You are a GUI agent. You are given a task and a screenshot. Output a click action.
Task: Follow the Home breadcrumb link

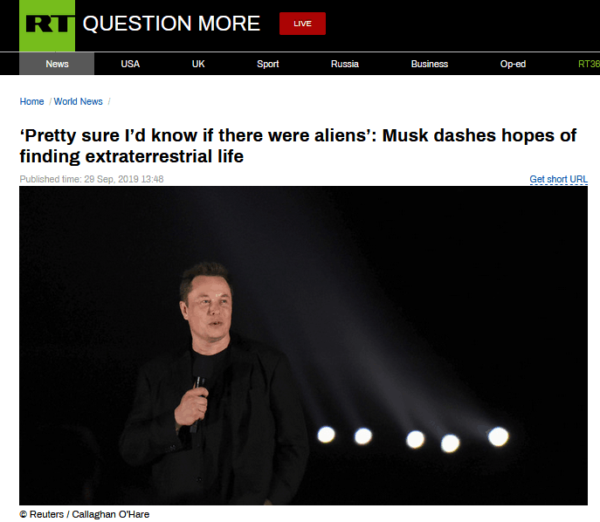tap(31, 101)
